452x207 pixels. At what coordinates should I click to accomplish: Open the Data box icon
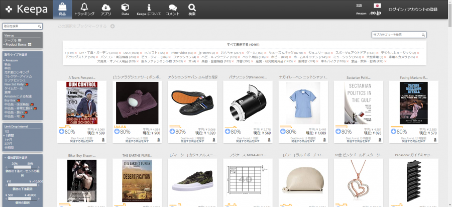(x=125, y=7)
